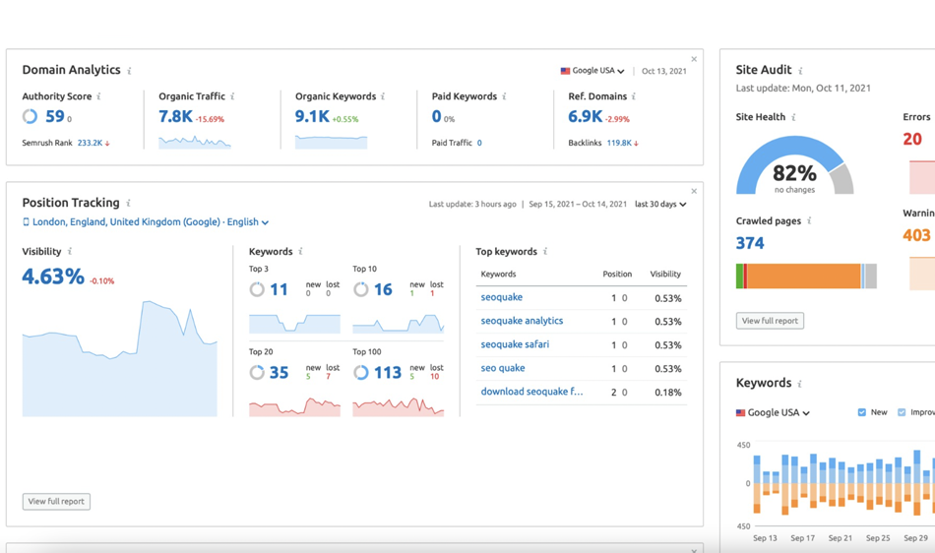Click the Authority Score donut icon
Screen dimensions: 935x553
[30, 116]
